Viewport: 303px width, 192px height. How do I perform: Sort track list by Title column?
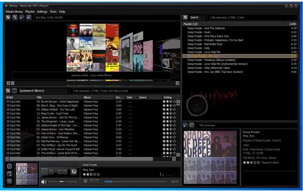[59, 97]
